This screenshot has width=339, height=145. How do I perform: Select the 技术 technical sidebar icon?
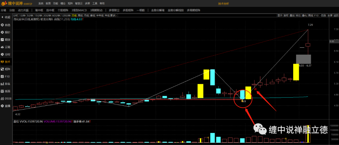click(x=5, y=62)
